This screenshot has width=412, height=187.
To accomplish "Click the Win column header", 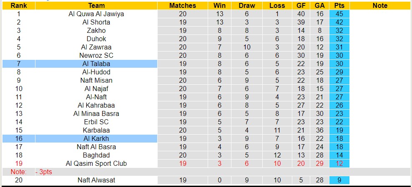I will [x=219, y=5].
